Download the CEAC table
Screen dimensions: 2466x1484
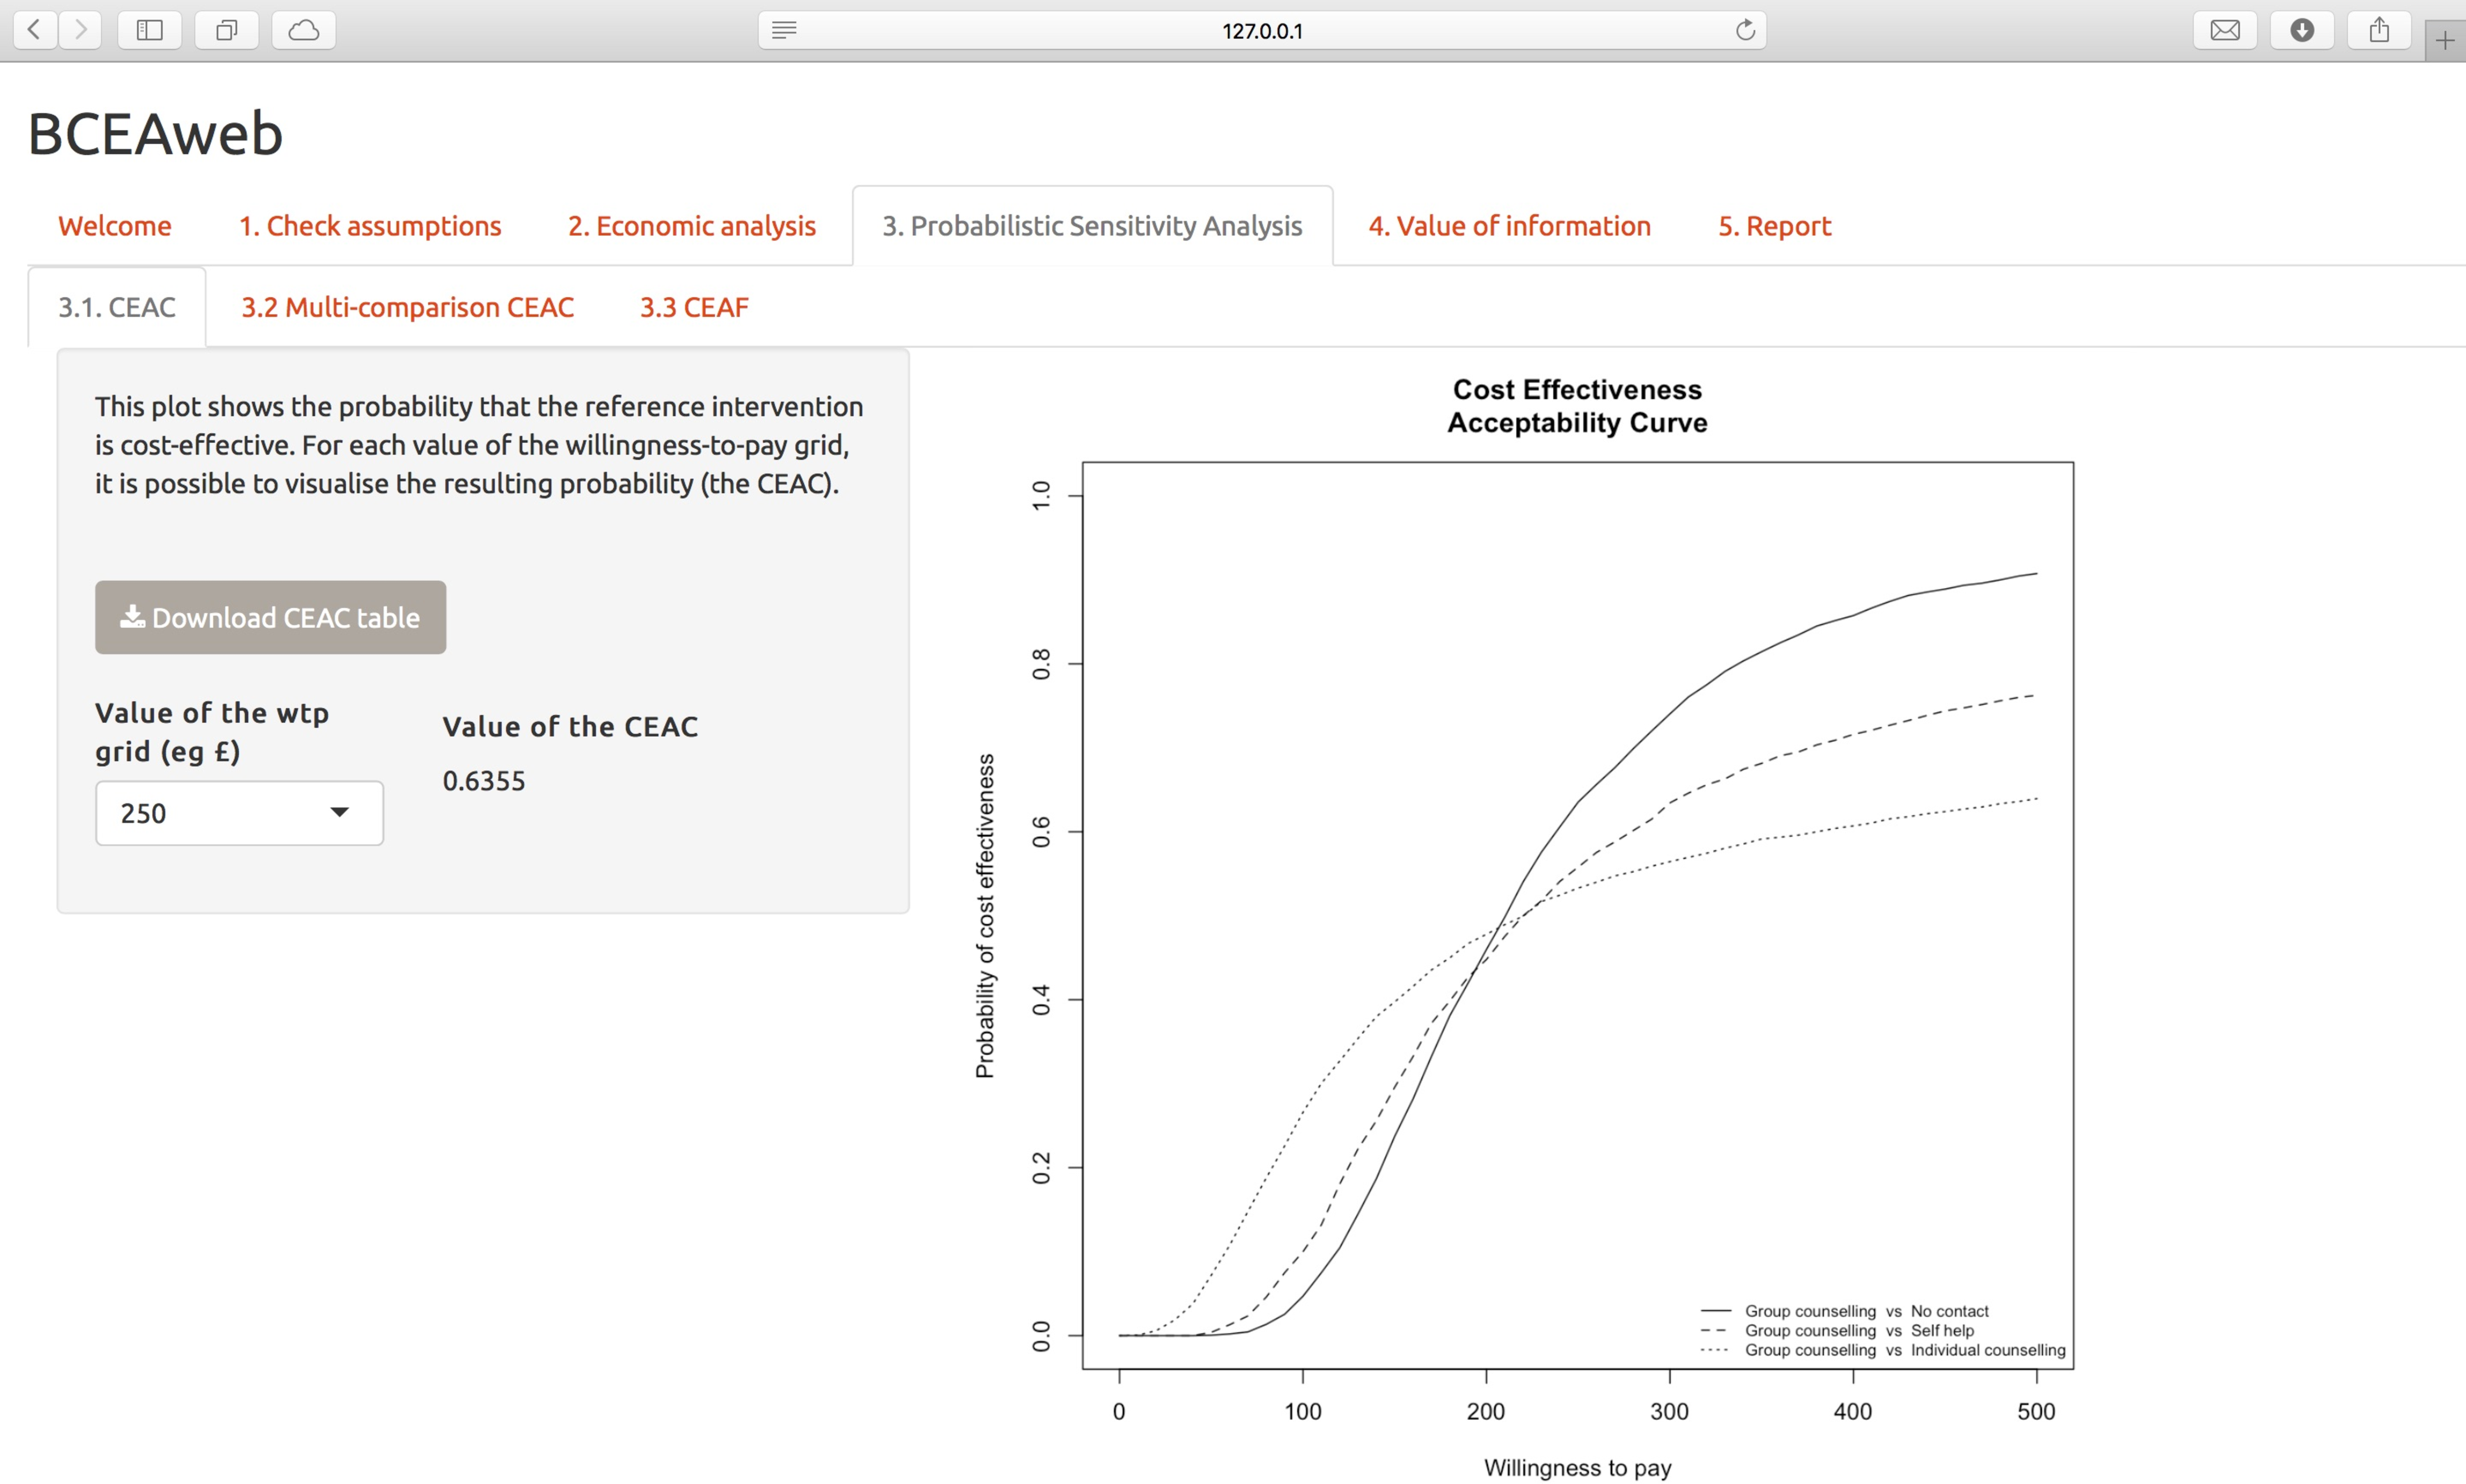270,618
